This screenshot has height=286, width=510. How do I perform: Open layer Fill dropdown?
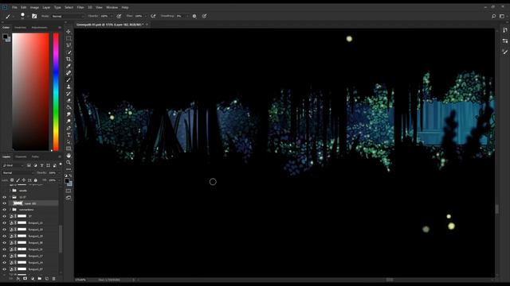(58, 180)
